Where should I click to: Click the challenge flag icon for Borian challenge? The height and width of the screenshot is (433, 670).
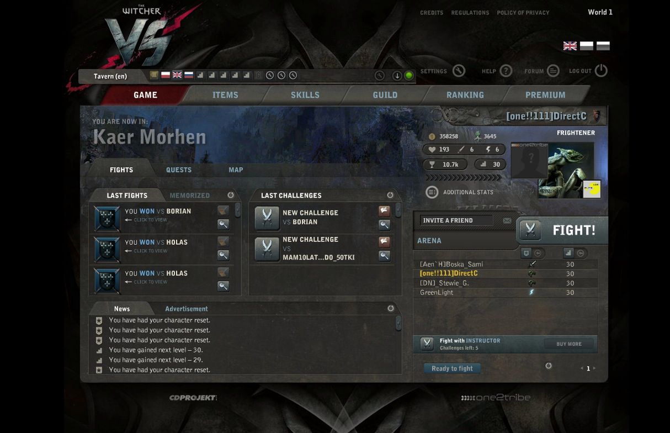tap(384, 210)
